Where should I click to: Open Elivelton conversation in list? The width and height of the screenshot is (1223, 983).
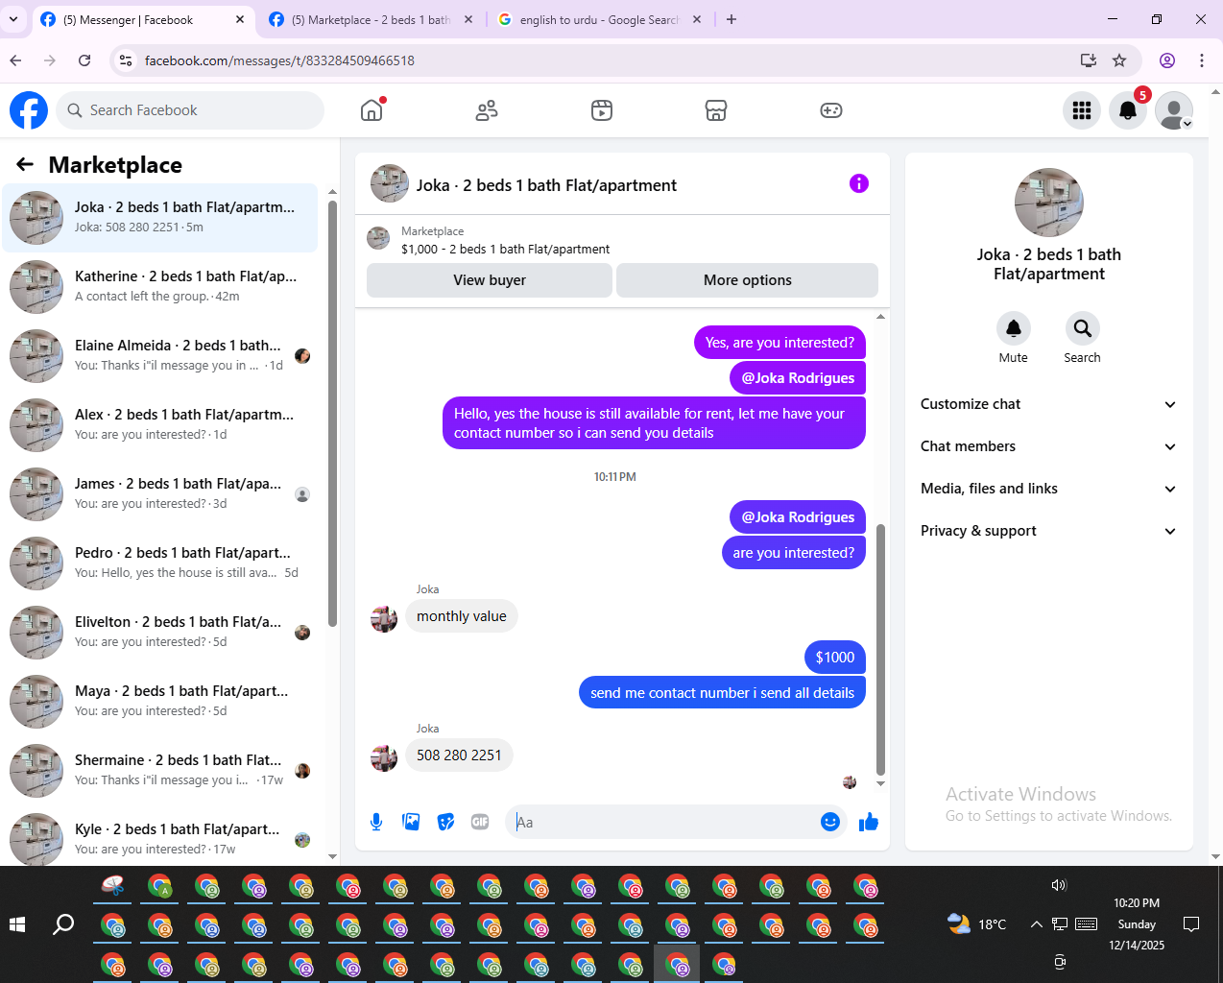tap(161, 633)
